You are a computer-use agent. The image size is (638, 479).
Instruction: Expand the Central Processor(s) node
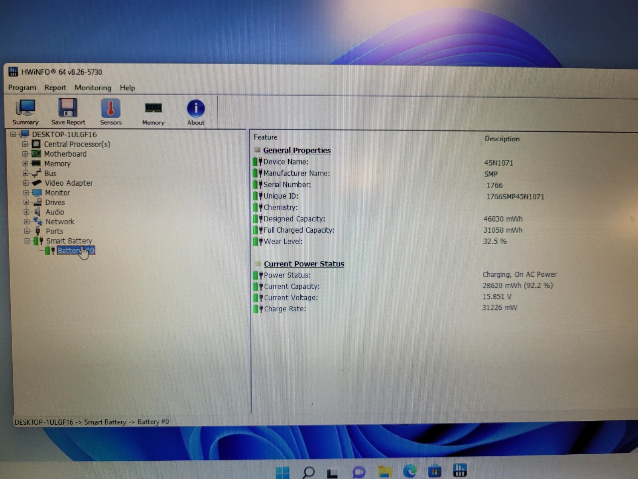tap(25, 144)
